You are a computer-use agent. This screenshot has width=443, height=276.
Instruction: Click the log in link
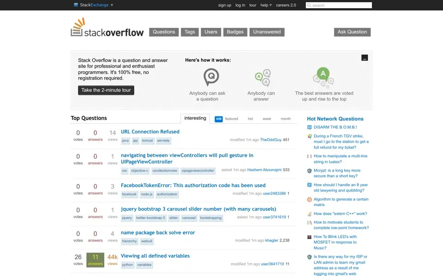tap(240, 5)
